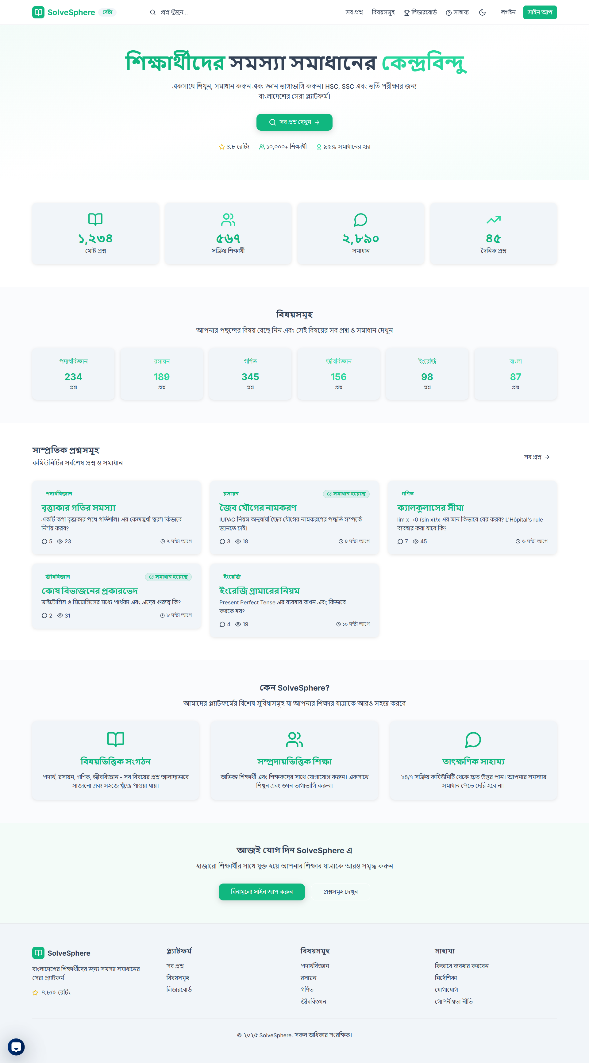Click the award icon beside ৯৫% সমাধানের হার

pyautogui.click(x=319, y=147)
